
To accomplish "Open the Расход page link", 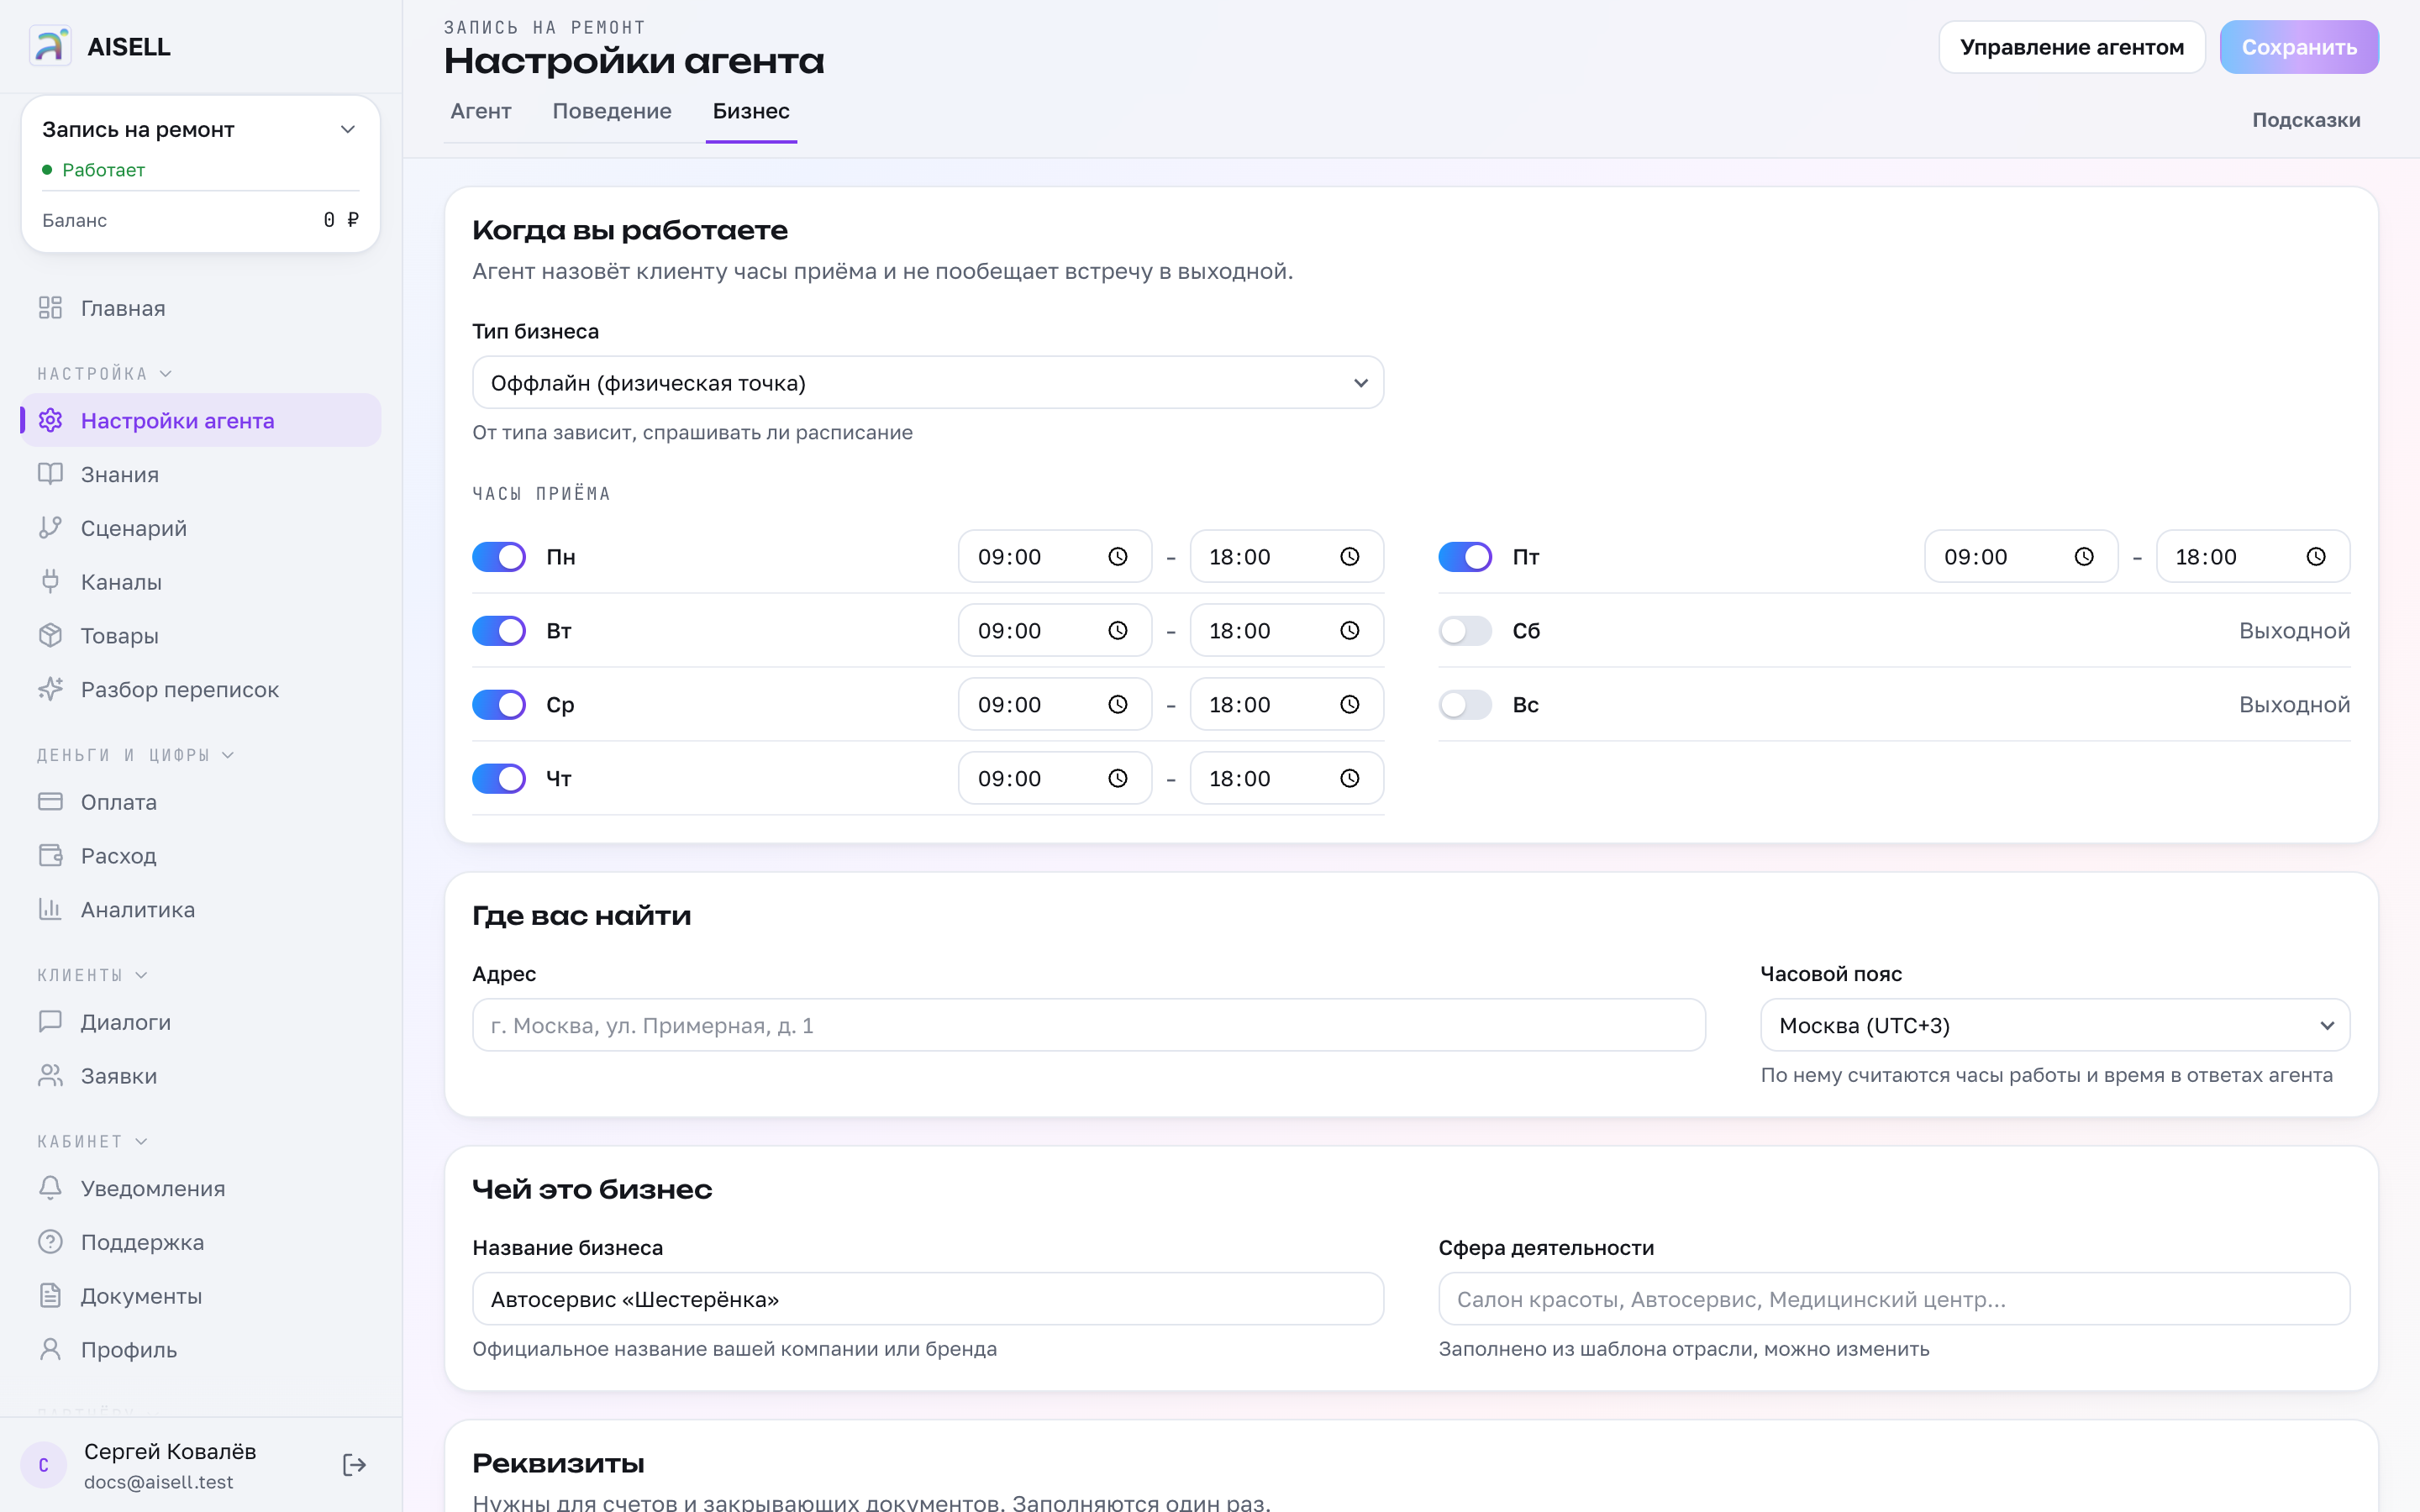I will click(x=200, y=856).
